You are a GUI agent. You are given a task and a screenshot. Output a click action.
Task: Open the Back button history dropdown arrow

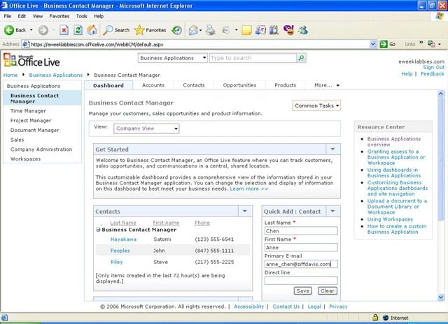31,30
